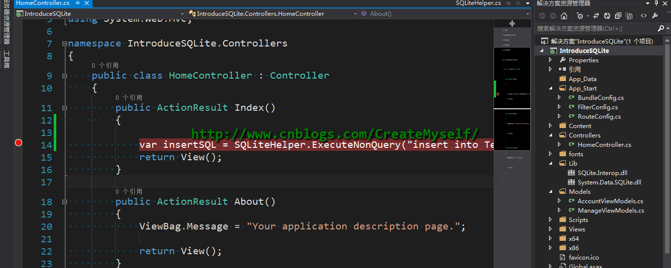Click the Home icon in Solution Explorer
The image size is (671, 268).
564,16
